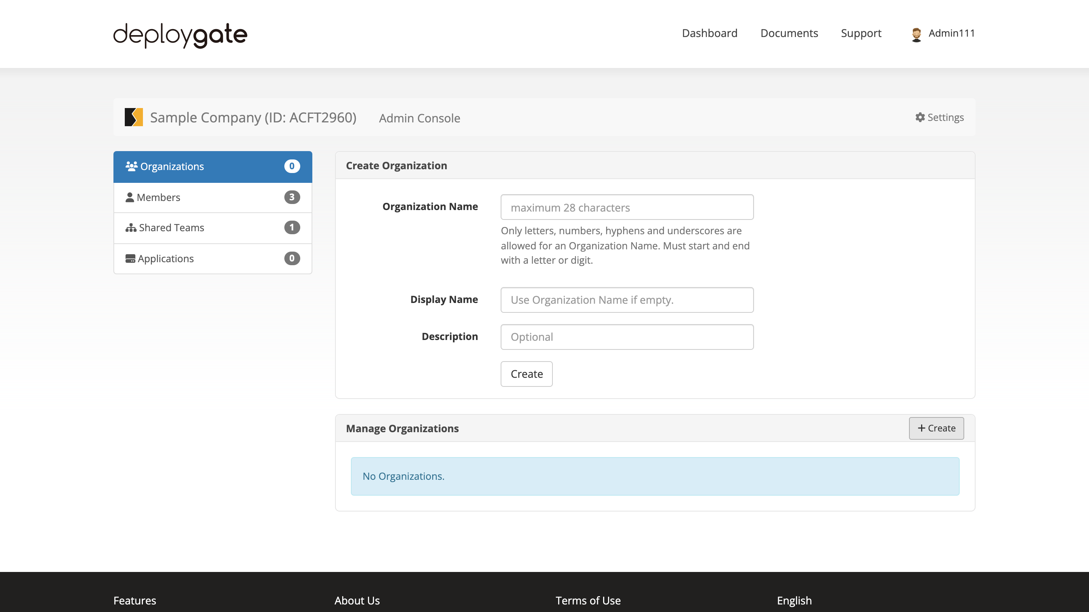This screenshot has width=1089, height=612.
Task: Click the Organizations navigation item
Action: click(x=213, y=167)
